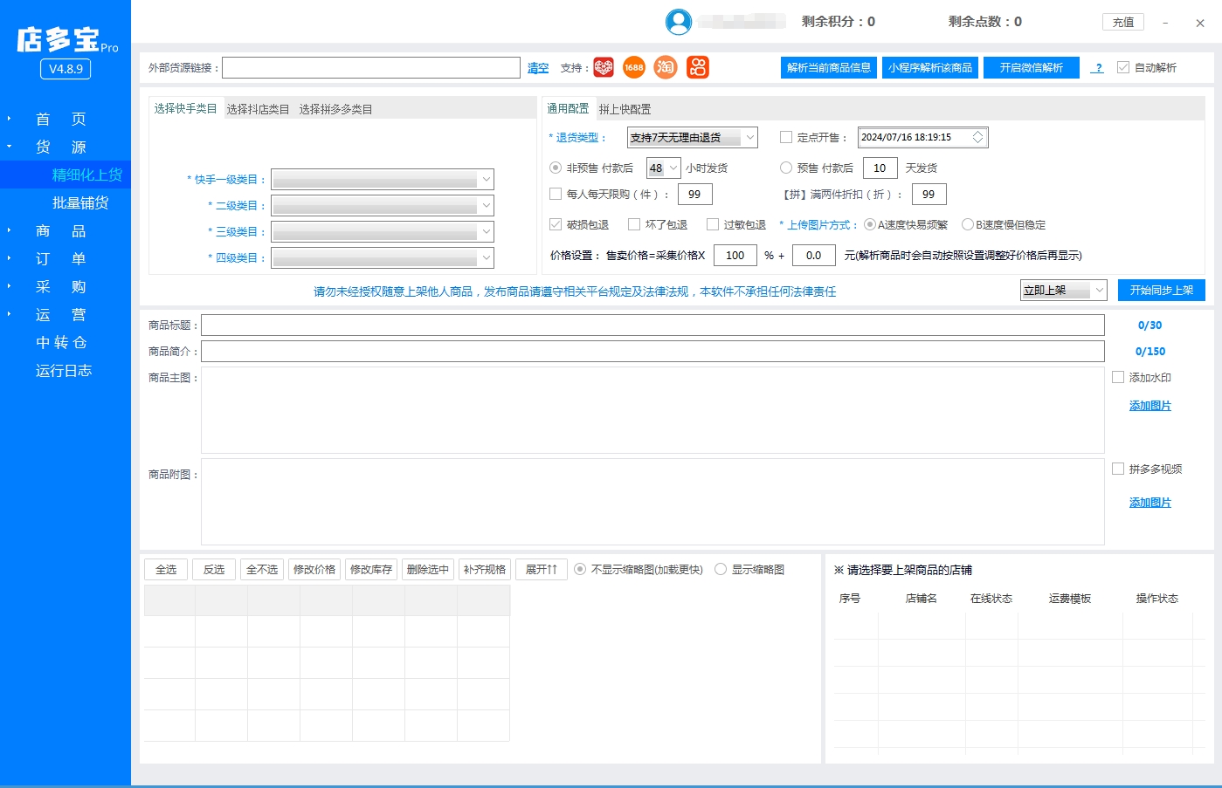
Task: Open the 48 小时发货 dropdown
Action: tap(664, 168)
